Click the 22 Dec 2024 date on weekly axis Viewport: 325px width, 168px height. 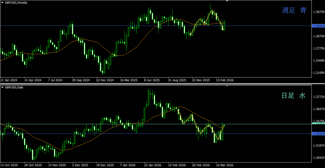coord(105,80)
